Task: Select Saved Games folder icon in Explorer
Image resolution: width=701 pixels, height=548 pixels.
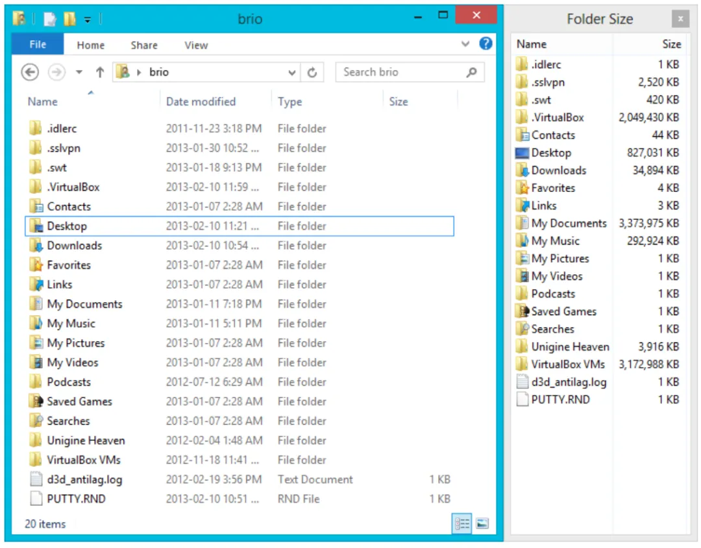Action: point(36,401)
